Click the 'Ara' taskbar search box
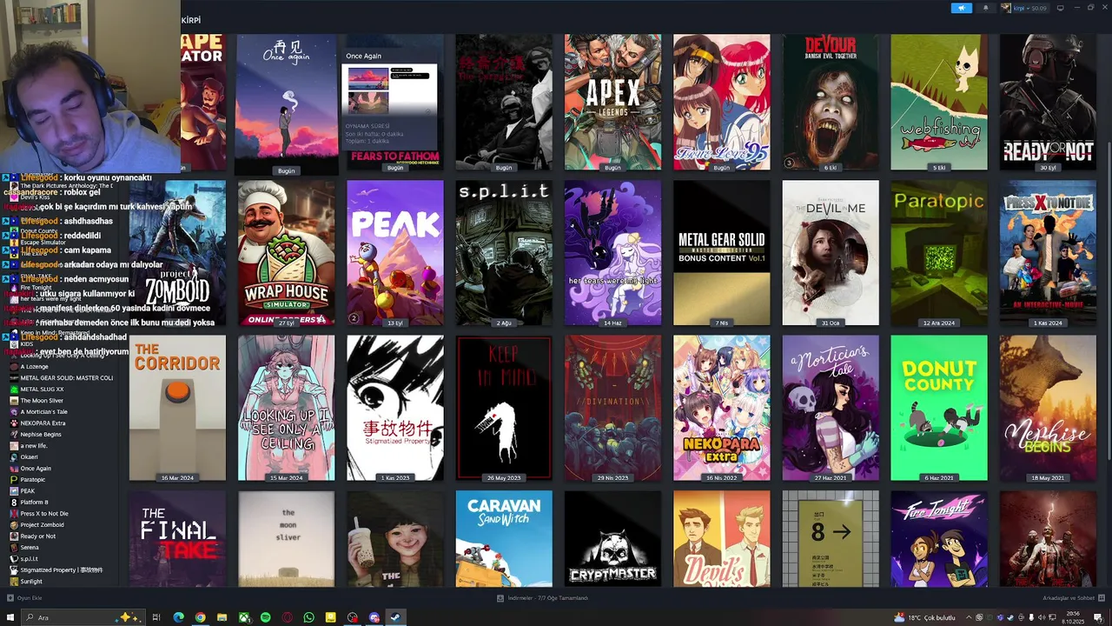The image size is (1112, 626). [83, 617]
